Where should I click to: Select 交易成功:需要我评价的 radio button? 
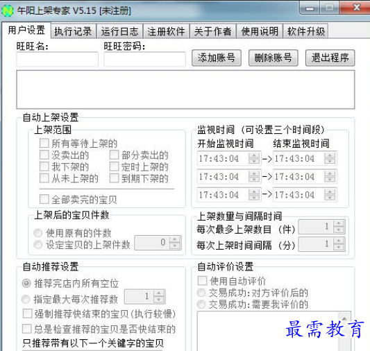click(201, 305)
